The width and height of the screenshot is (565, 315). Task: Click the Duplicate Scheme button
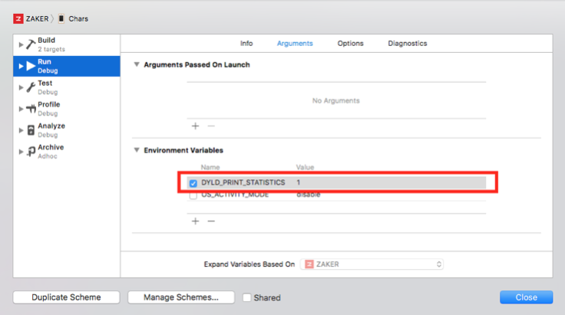(x=66, y=297)
